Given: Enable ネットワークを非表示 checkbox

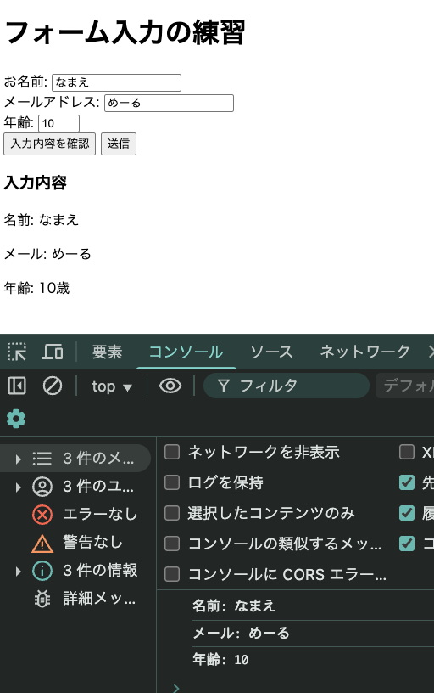Looking at the screenshot, I should click(172, 452).
